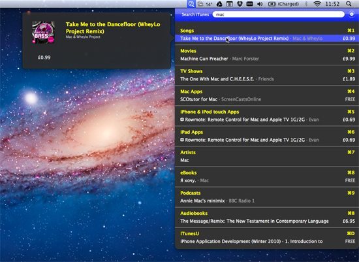Open the Dropbox menu bar icon
The width and height of the screenshot is (359, 262).
[240, 4]
